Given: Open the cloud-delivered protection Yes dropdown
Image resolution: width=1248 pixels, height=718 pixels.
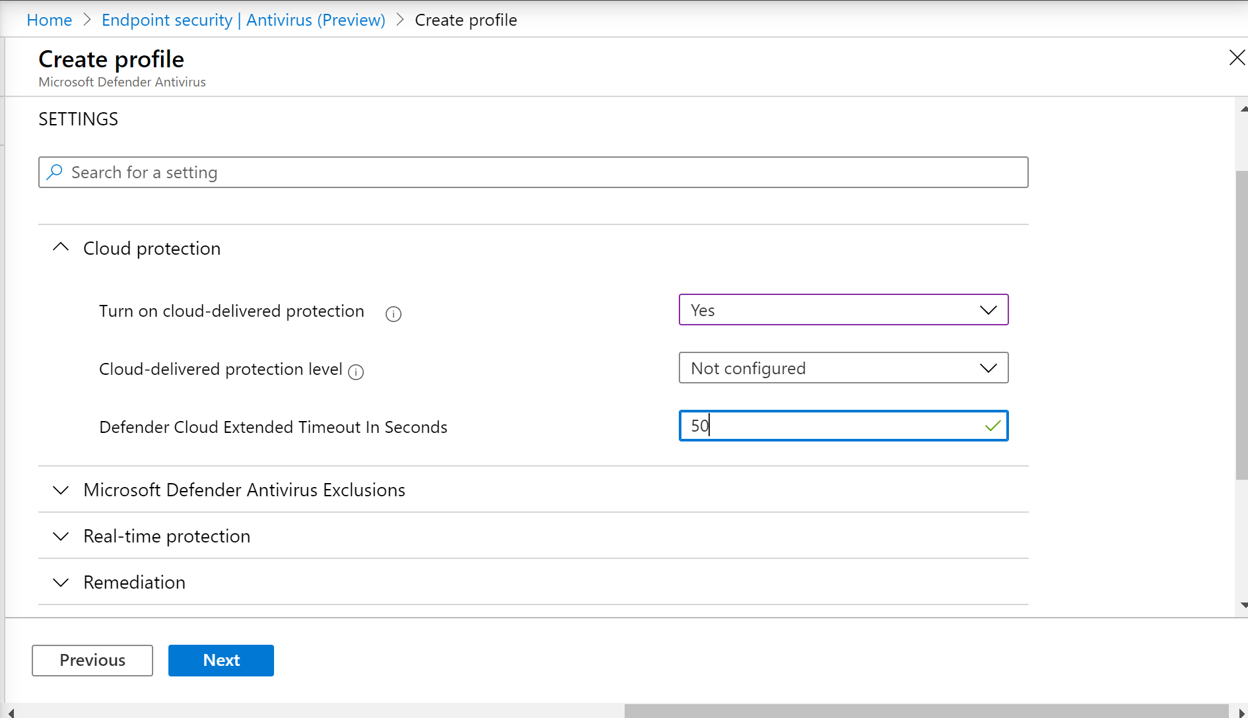Looking at the screenshot, I should tap(843, 310).
